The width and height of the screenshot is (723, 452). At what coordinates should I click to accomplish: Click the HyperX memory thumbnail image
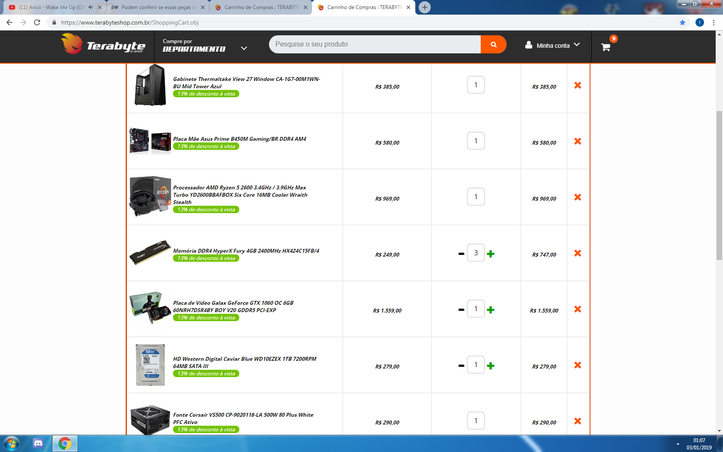click(x=150, y=253)
